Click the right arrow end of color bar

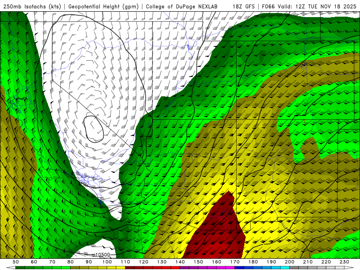(x=349, y=268)
